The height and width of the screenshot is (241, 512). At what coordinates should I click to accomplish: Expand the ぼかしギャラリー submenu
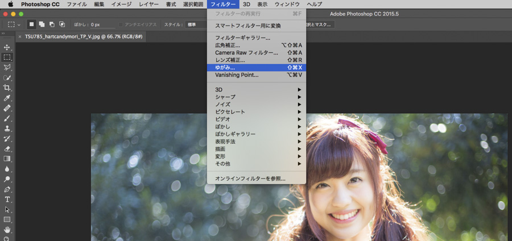point(257,134)
